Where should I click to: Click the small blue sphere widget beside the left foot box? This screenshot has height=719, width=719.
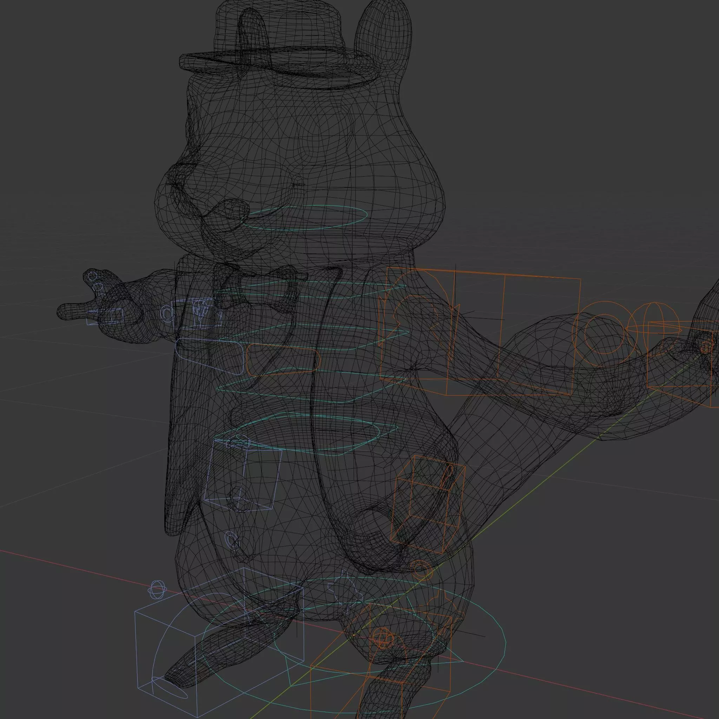coord(157,589)
